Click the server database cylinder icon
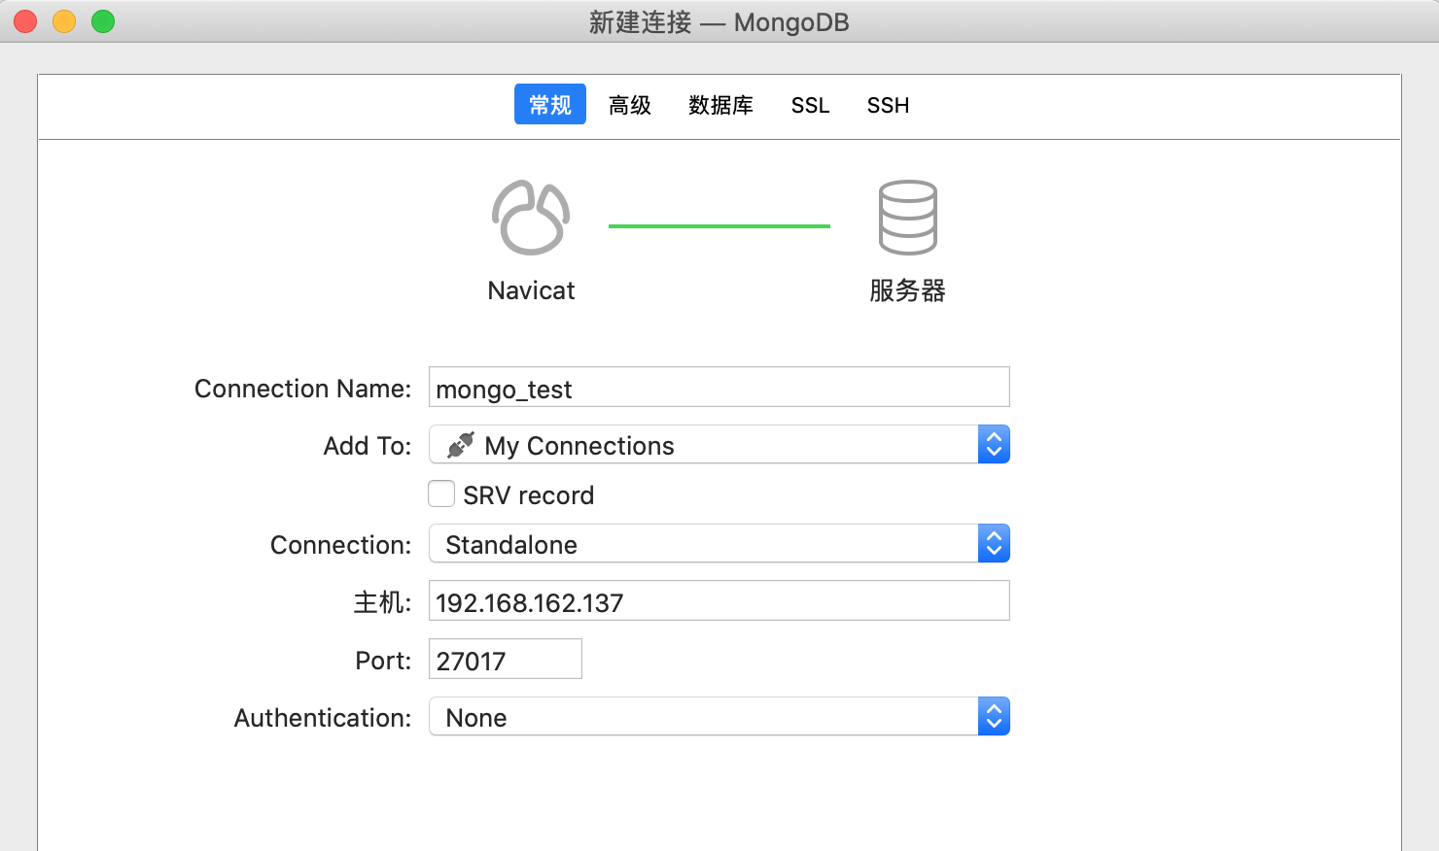This screenshot has width=1439, height=851. pos(907,218)
